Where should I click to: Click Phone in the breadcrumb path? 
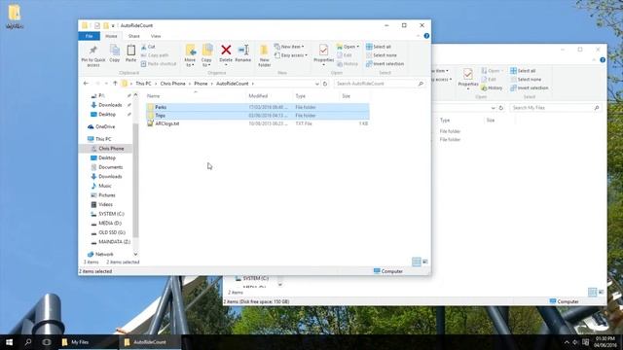(x=201, y=84)
